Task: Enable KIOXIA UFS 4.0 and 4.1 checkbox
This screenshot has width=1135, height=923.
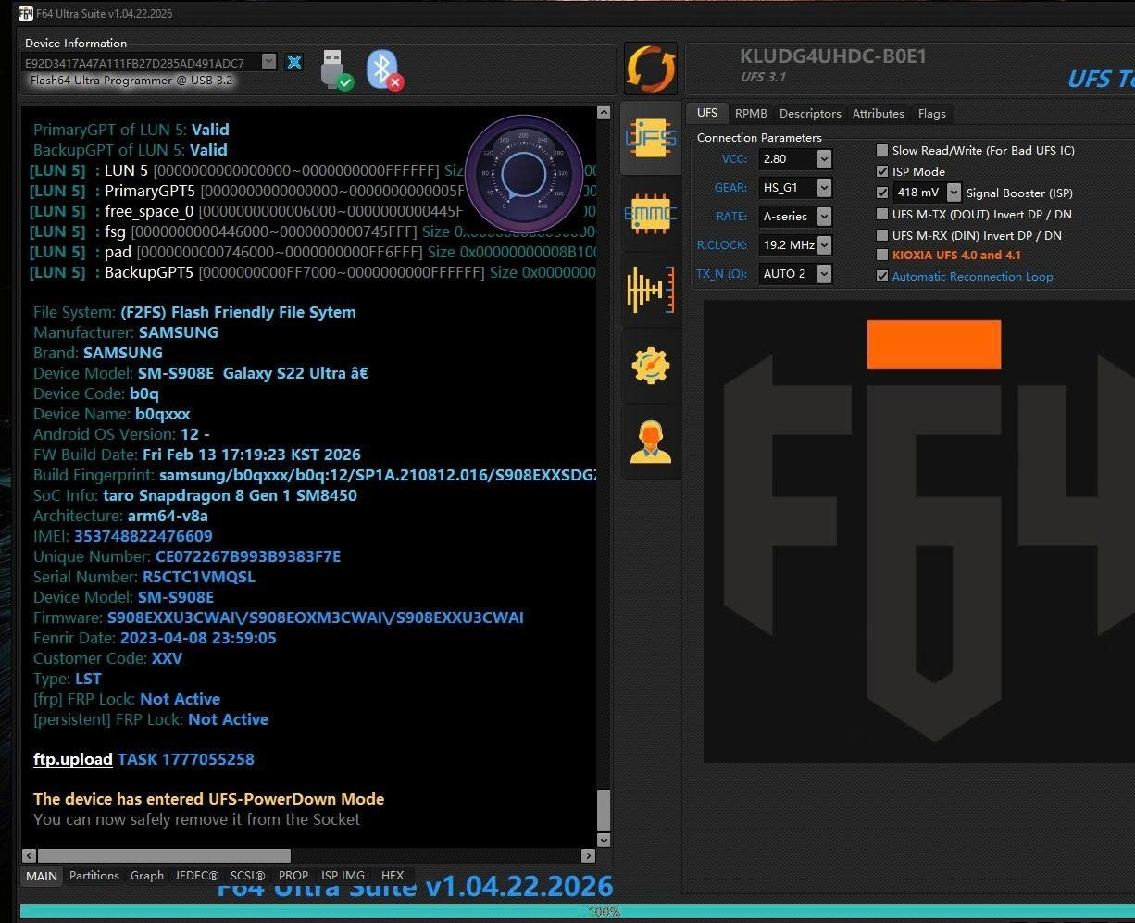Action: (882, 255)
